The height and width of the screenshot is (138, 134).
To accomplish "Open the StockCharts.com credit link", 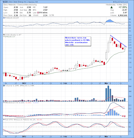I will coord(121,2).
